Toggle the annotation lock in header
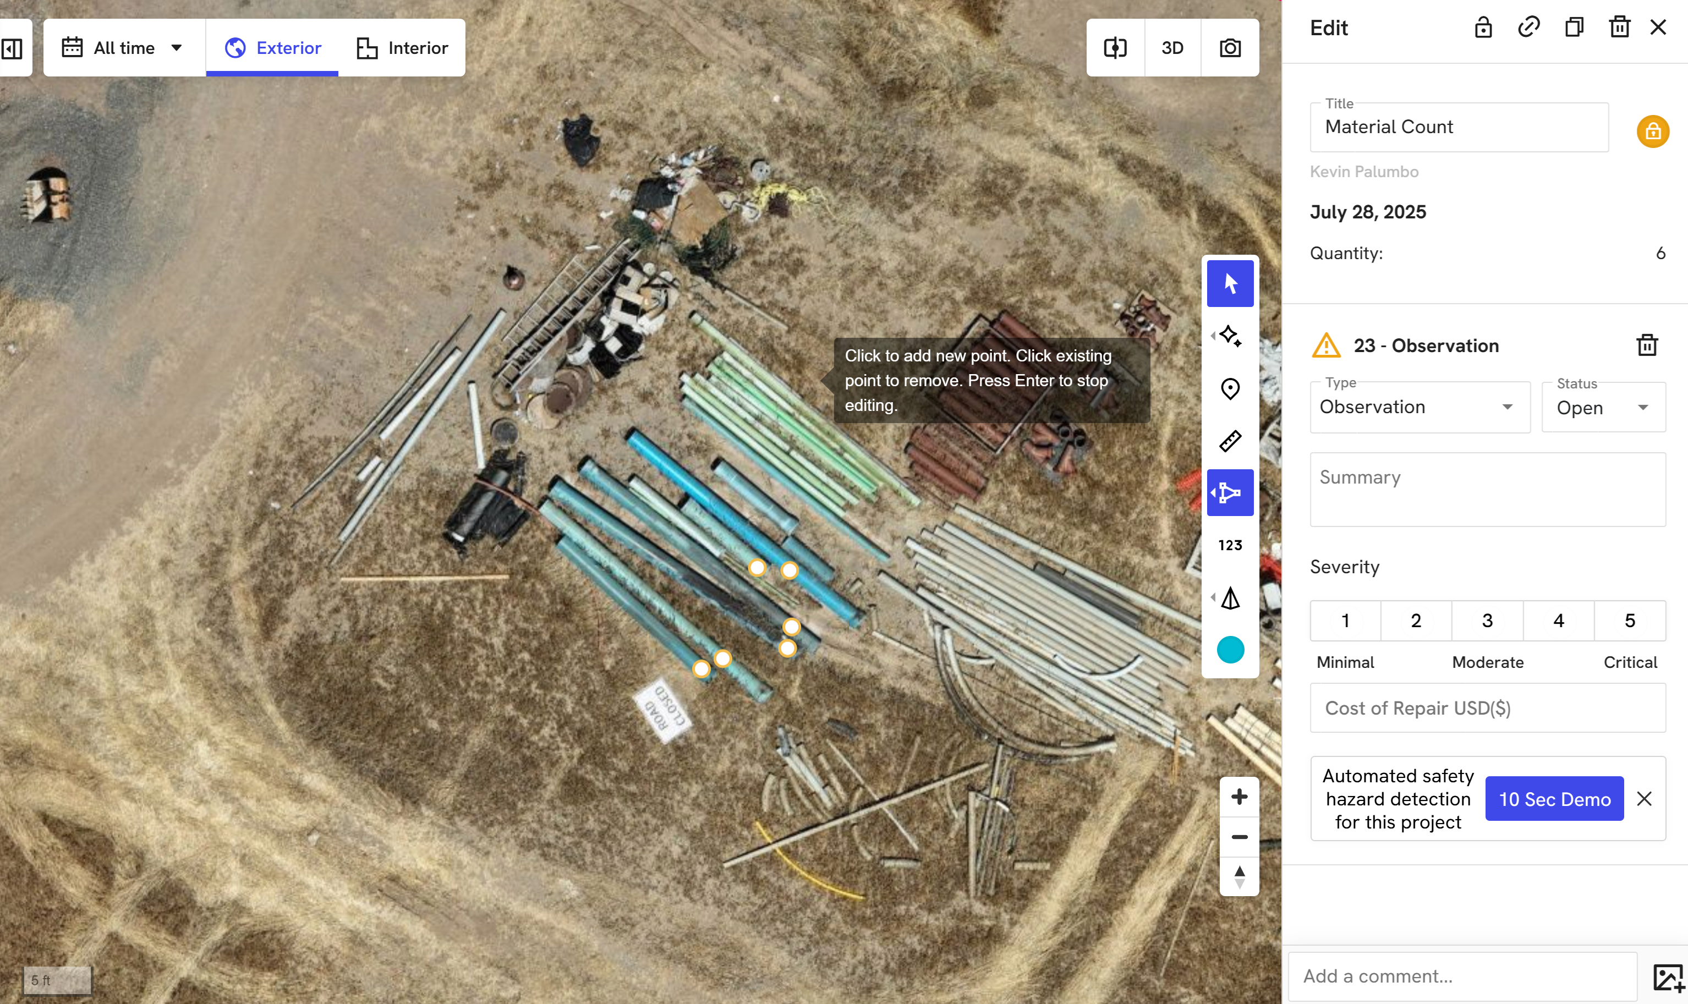 click(1483, 27)
